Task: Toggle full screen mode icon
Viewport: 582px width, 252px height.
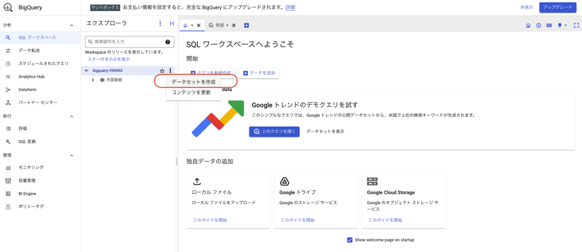Action: (x=576, y=25)
